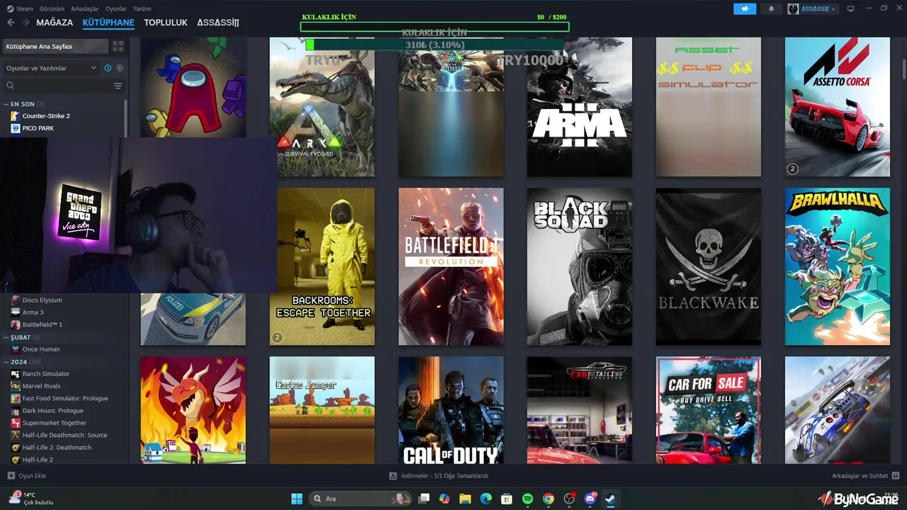Select Disco Elysium in sidebar
Screen dimensions: 907x510
[x=42, y=300]
